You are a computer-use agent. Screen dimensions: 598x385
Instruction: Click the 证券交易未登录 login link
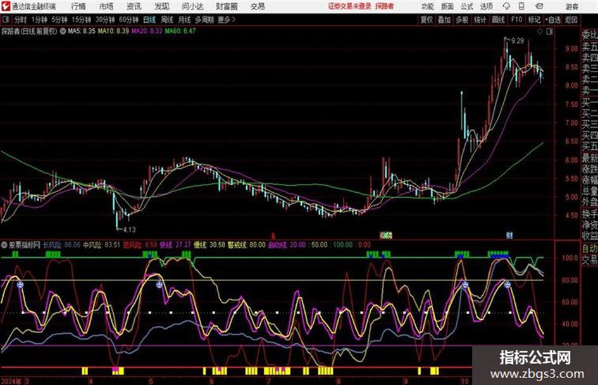(350, 6)
